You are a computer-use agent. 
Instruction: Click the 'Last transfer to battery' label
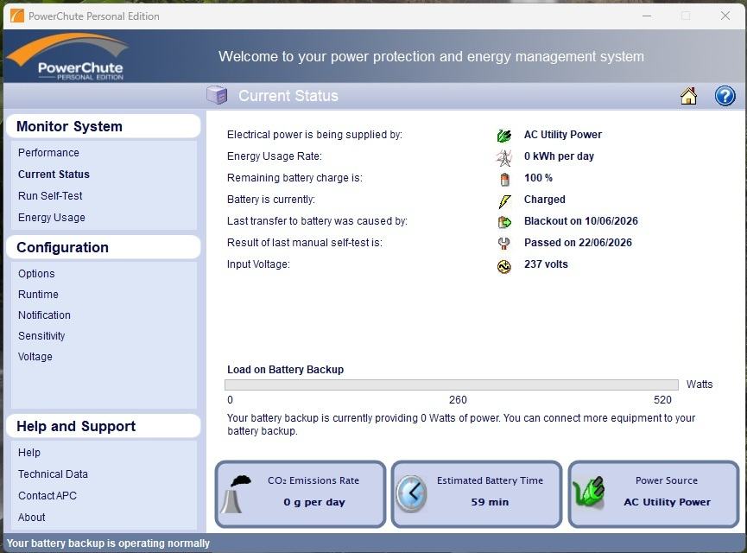point(317,220)
